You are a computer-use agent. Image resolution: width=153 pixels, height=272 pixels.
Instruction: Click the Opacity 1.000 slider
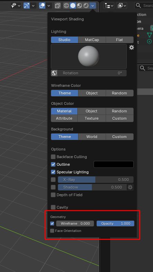[x=115, y=224]
